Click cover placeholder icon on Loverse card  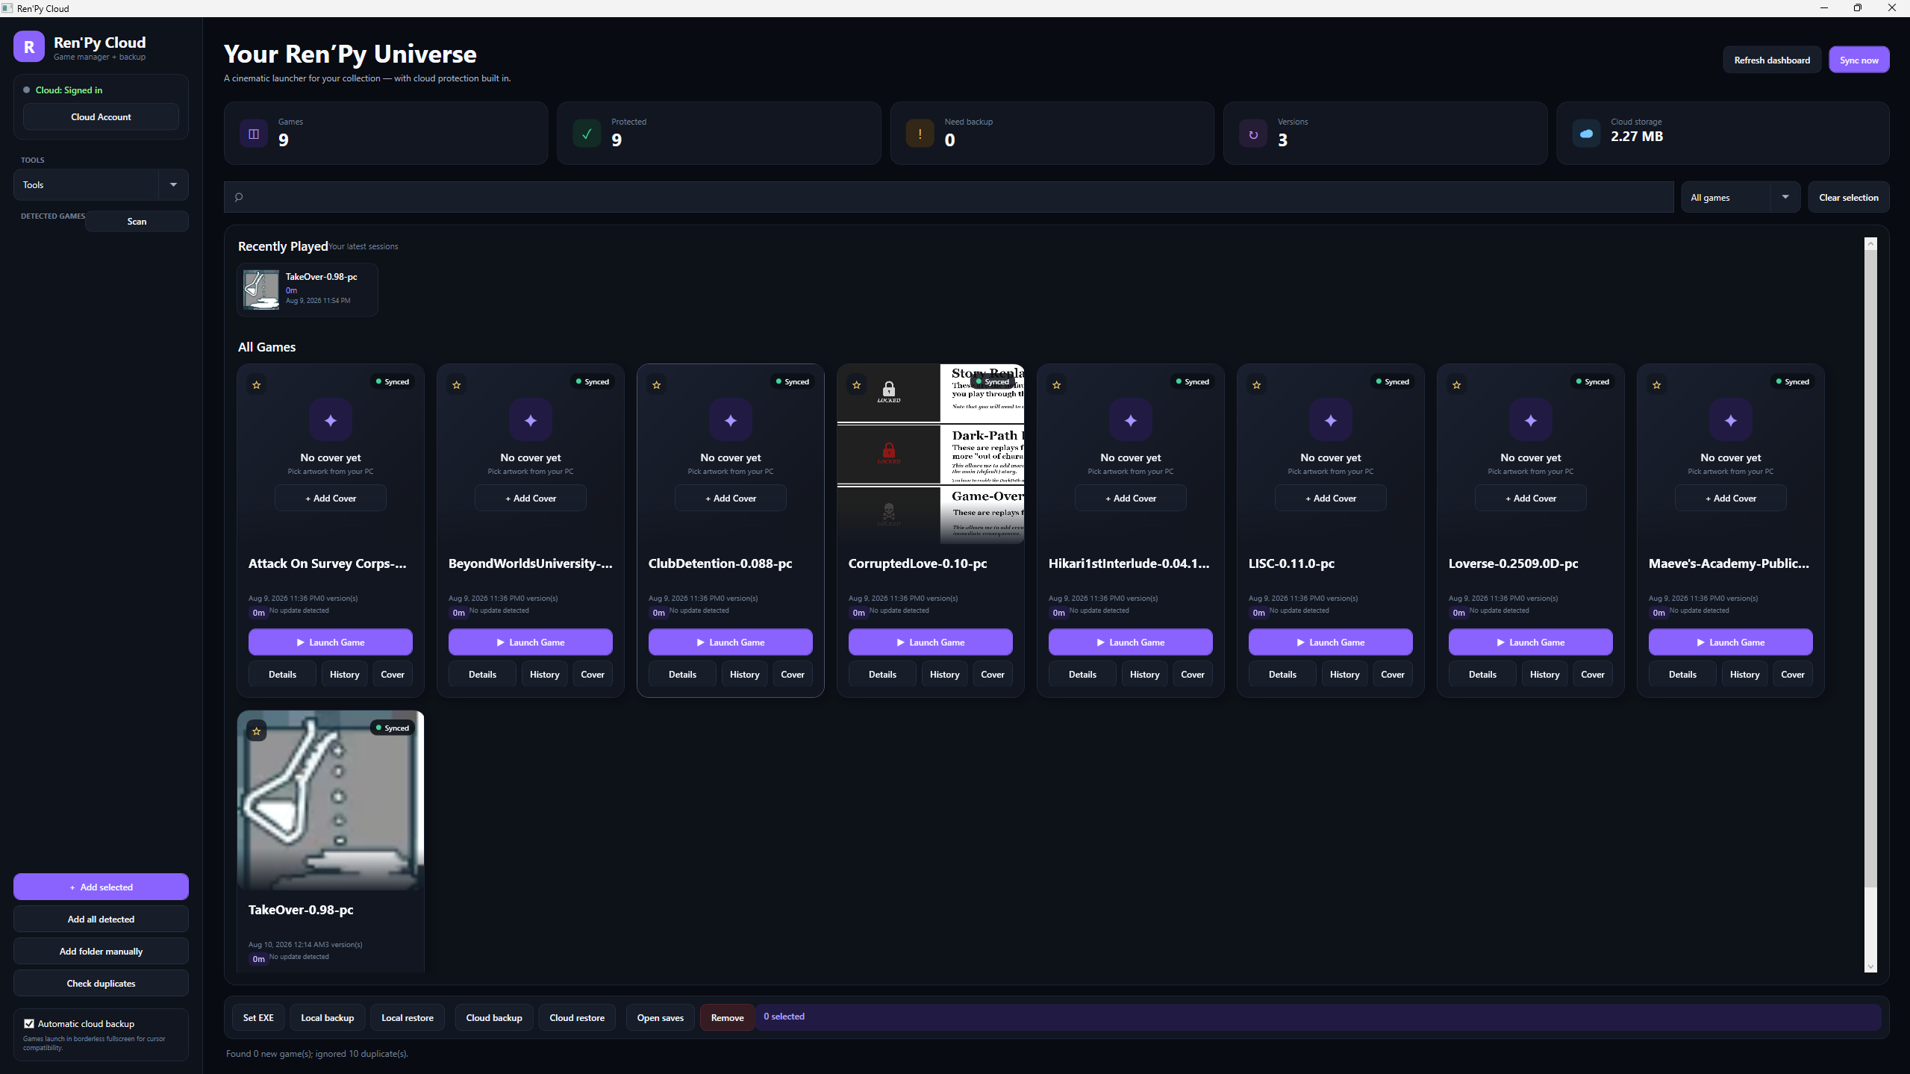point(1531,420)
